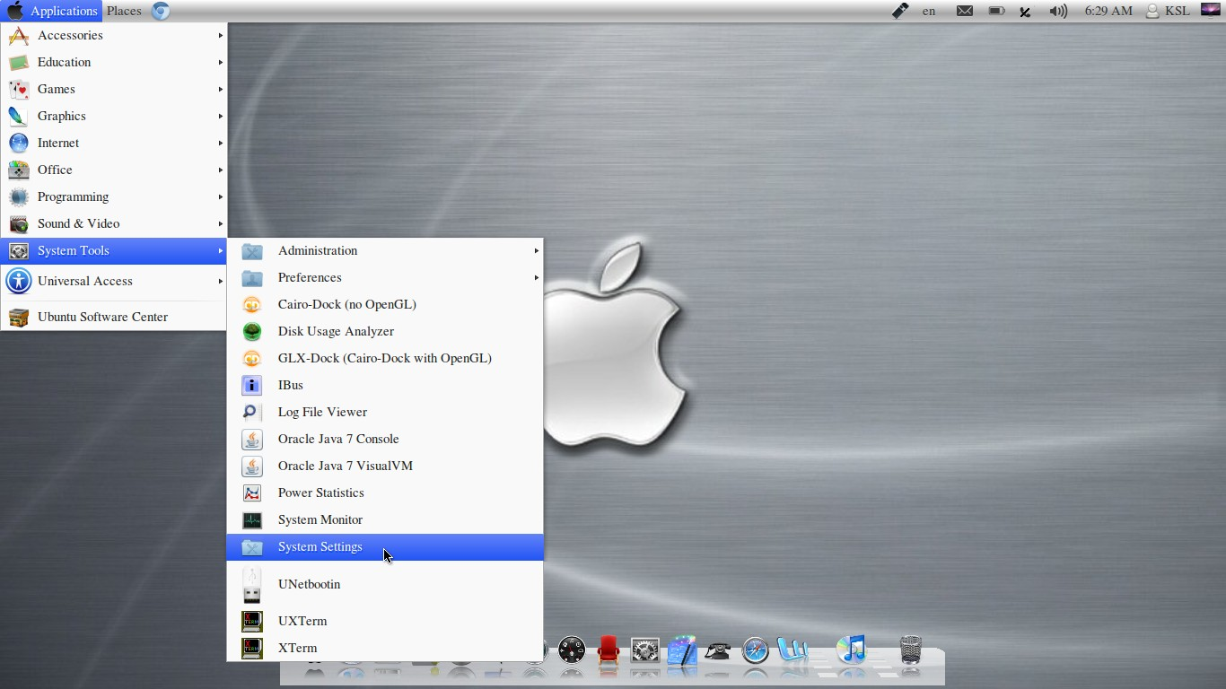
Task: Select the highlighted System Tools category
Action: point(114,250)
